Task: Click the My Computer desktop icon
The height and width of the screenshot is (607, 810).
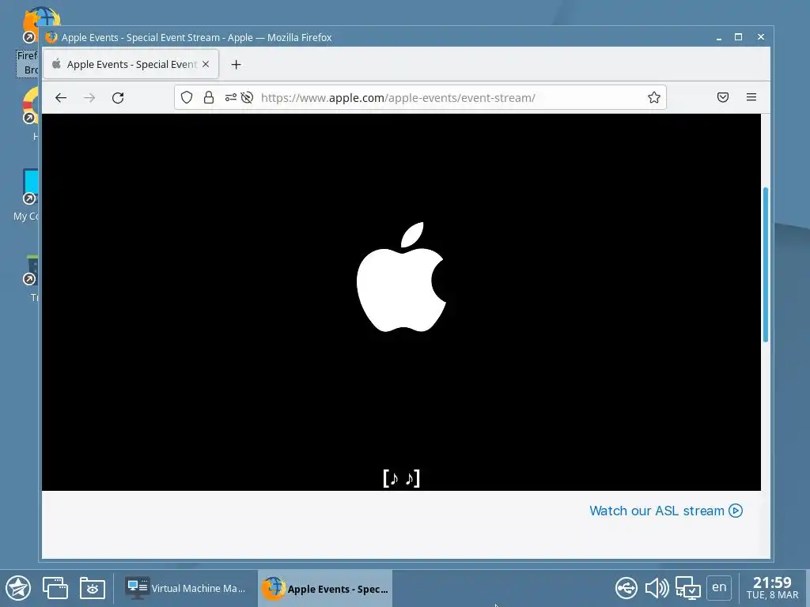Action: (x=29, y=187)
